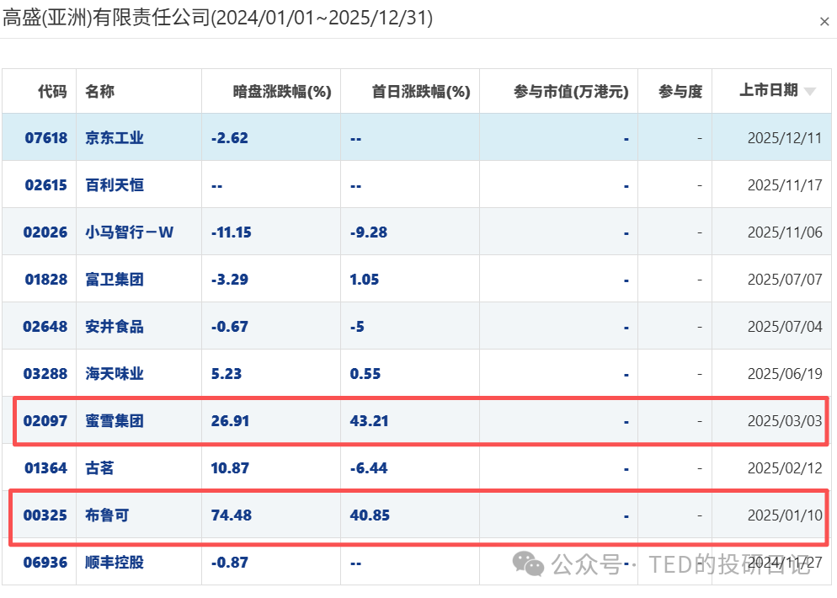Open stock link 京东工业

[x=115, y=138]
